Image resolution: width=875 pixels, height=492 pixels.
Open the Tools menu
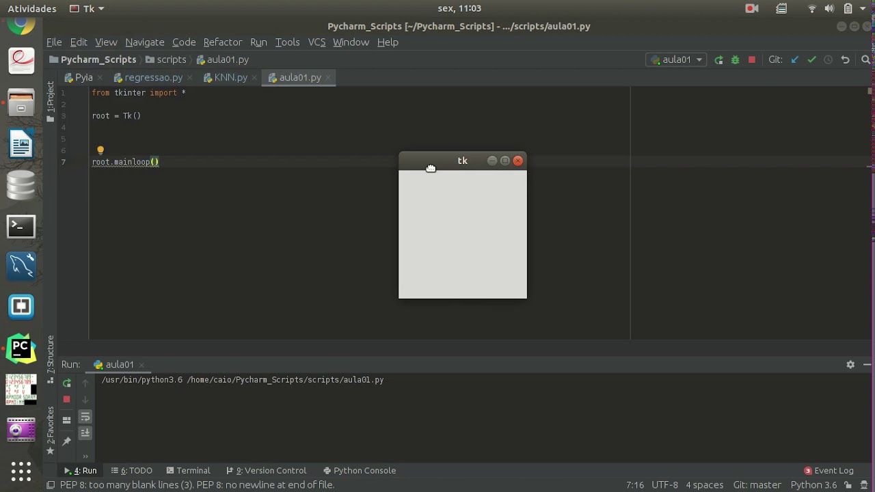287,42
